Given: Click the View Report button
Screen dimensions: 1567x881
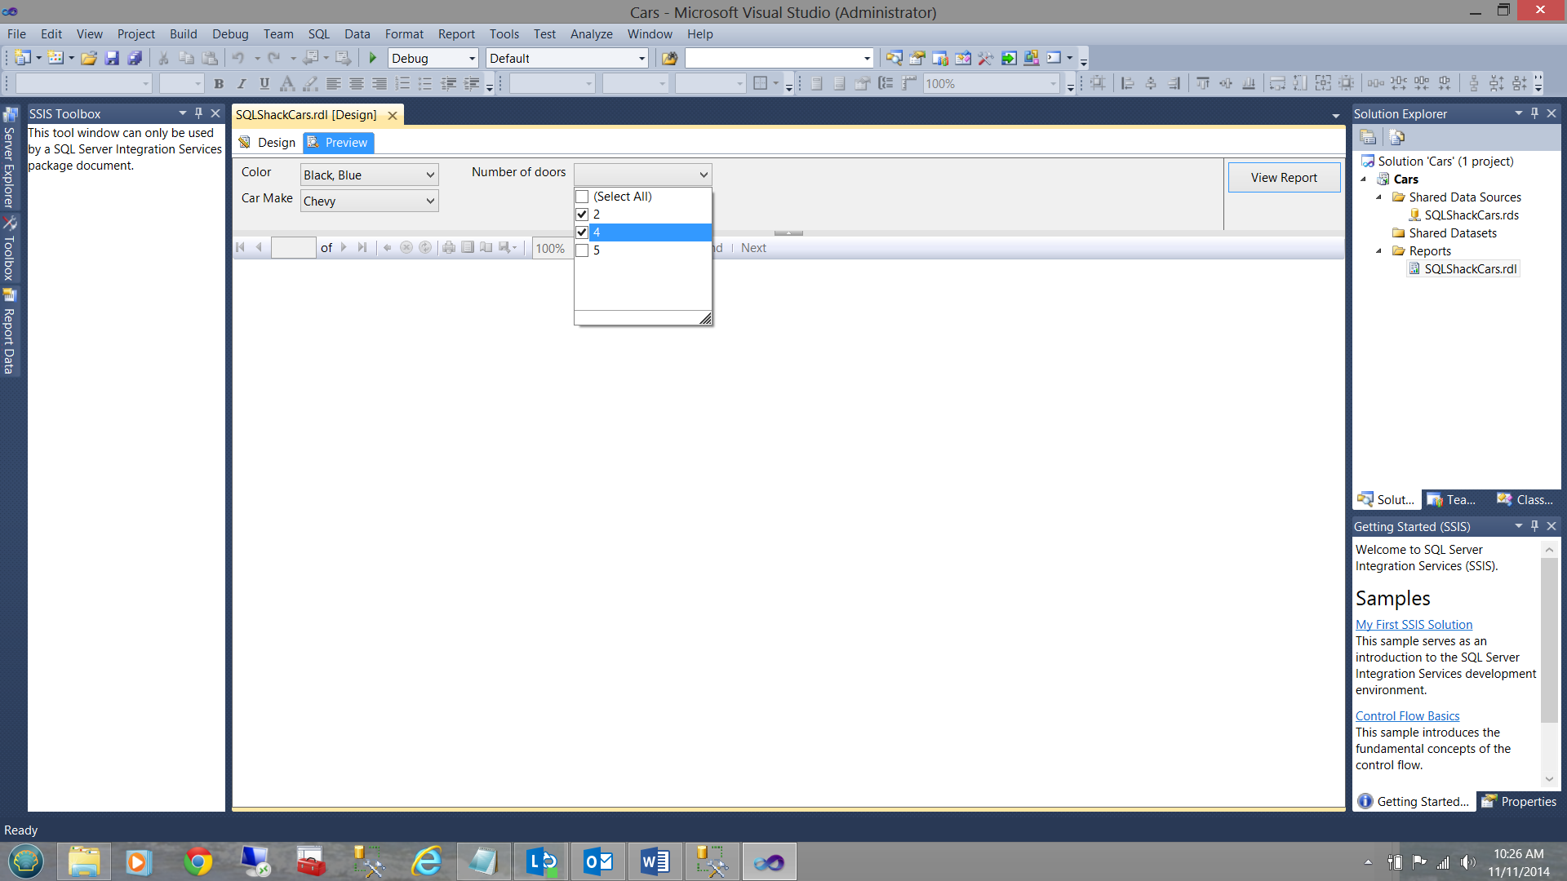Looking at the screenshot, I should [1283, 178].
